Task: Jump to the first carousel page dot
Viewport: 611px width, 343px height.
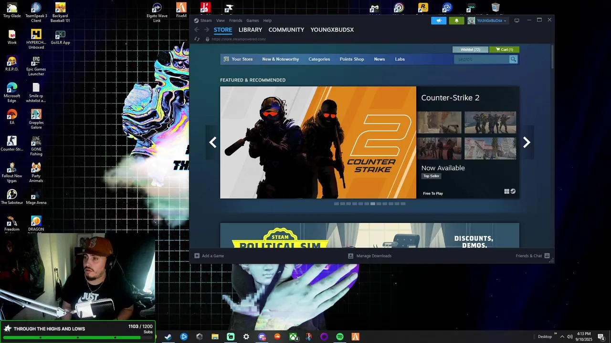Action: 337,204
